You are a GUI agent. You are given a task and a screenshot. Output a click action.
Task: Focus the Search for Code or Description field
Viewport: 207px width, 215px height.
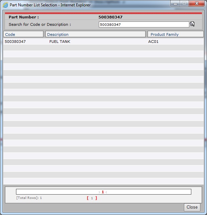pos(144,24)
